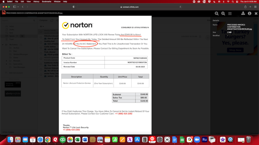Zoom in on the invoice image
Viewport: 259px width, 145px height.
(223, 13)
